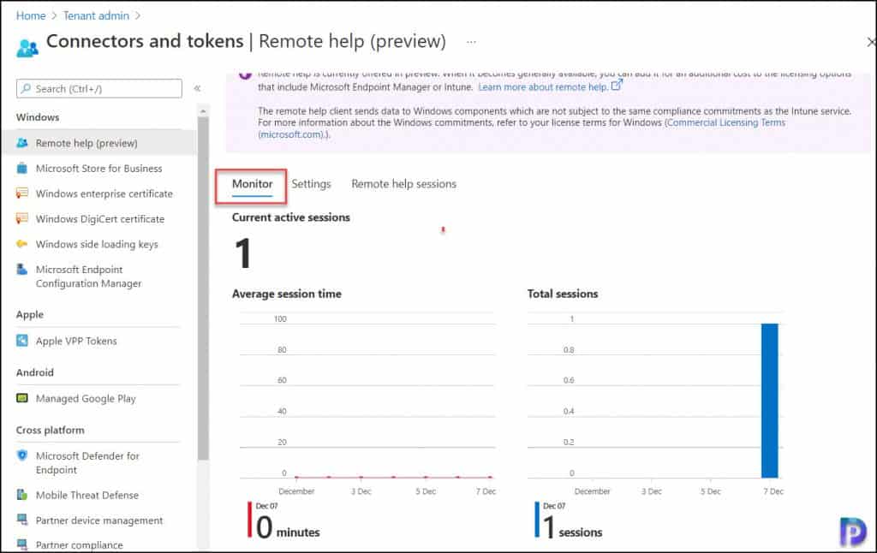877x553 pixels.
Task: Click the search magnifier icon
Action: [x=26, y=88]
